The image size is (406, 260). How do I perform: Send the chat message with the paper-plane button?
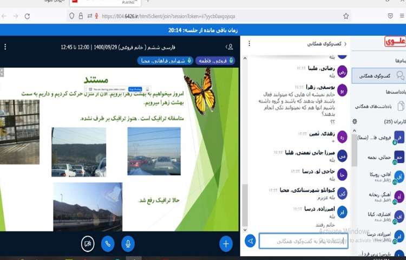pyautogui.click(x=250, y=241)
